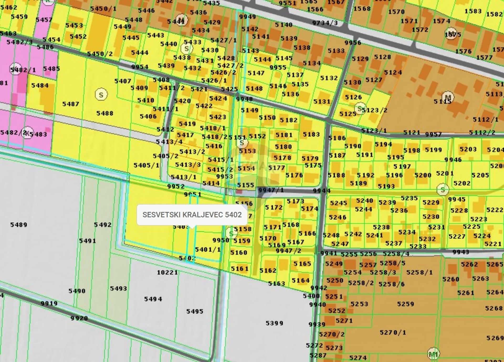Click parcel label 1568
Screen dimensions: 504x362
[362, 8]
